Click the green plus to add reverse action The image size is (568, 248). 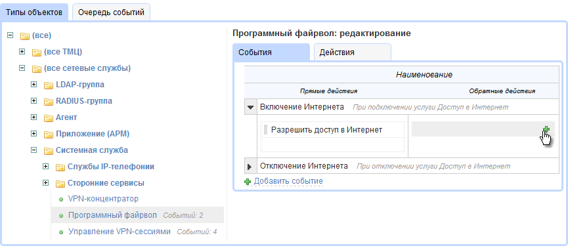[546, 129]
